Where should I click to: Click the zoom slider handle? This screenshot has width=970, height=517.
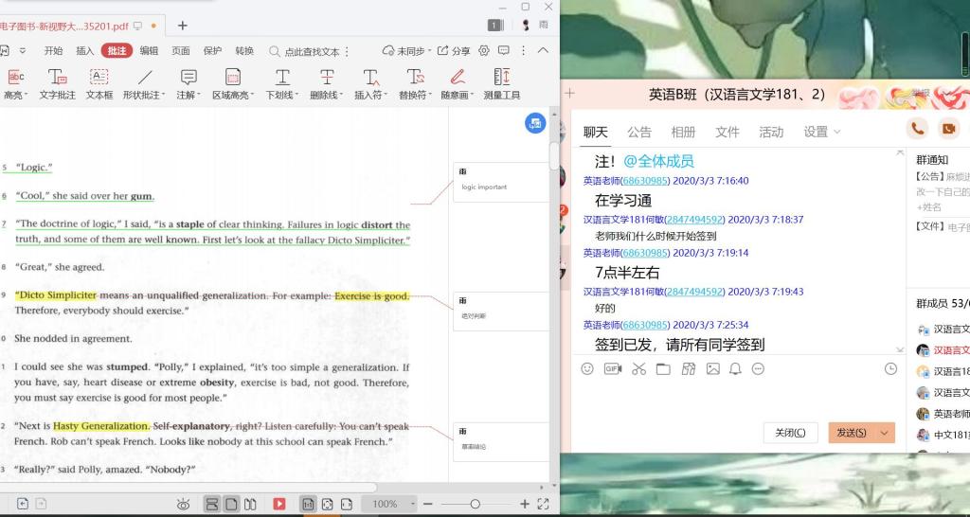[x=475, y=504]
